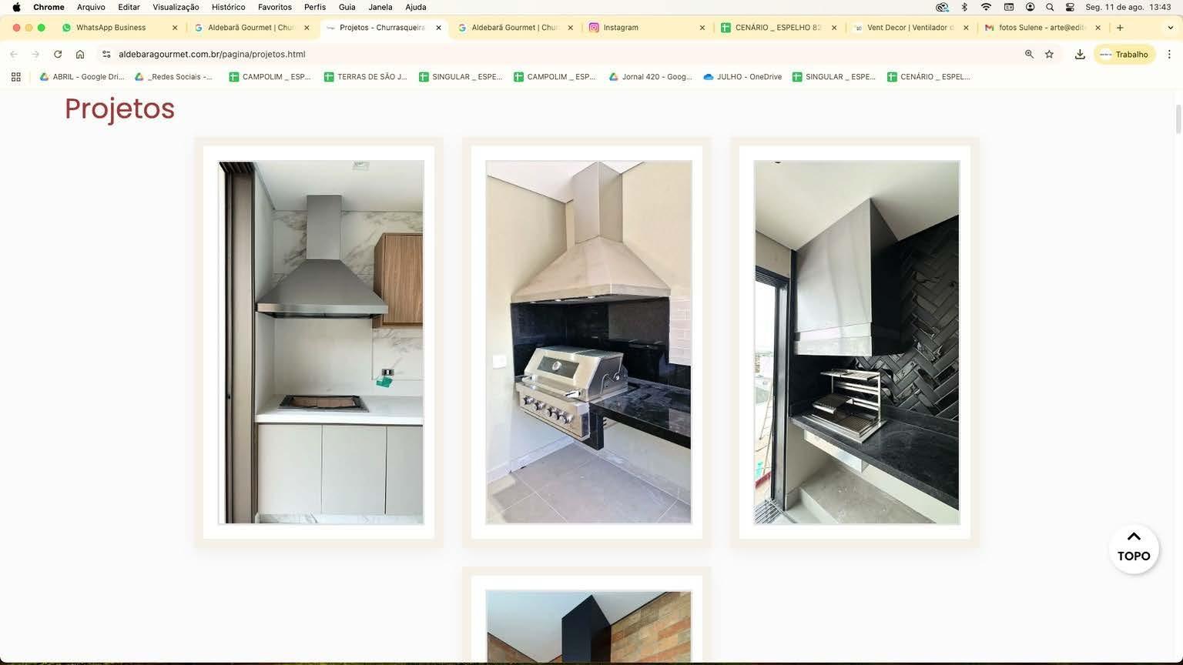
Task: Open macOS Spotlight search
Action: point(1050,7)
